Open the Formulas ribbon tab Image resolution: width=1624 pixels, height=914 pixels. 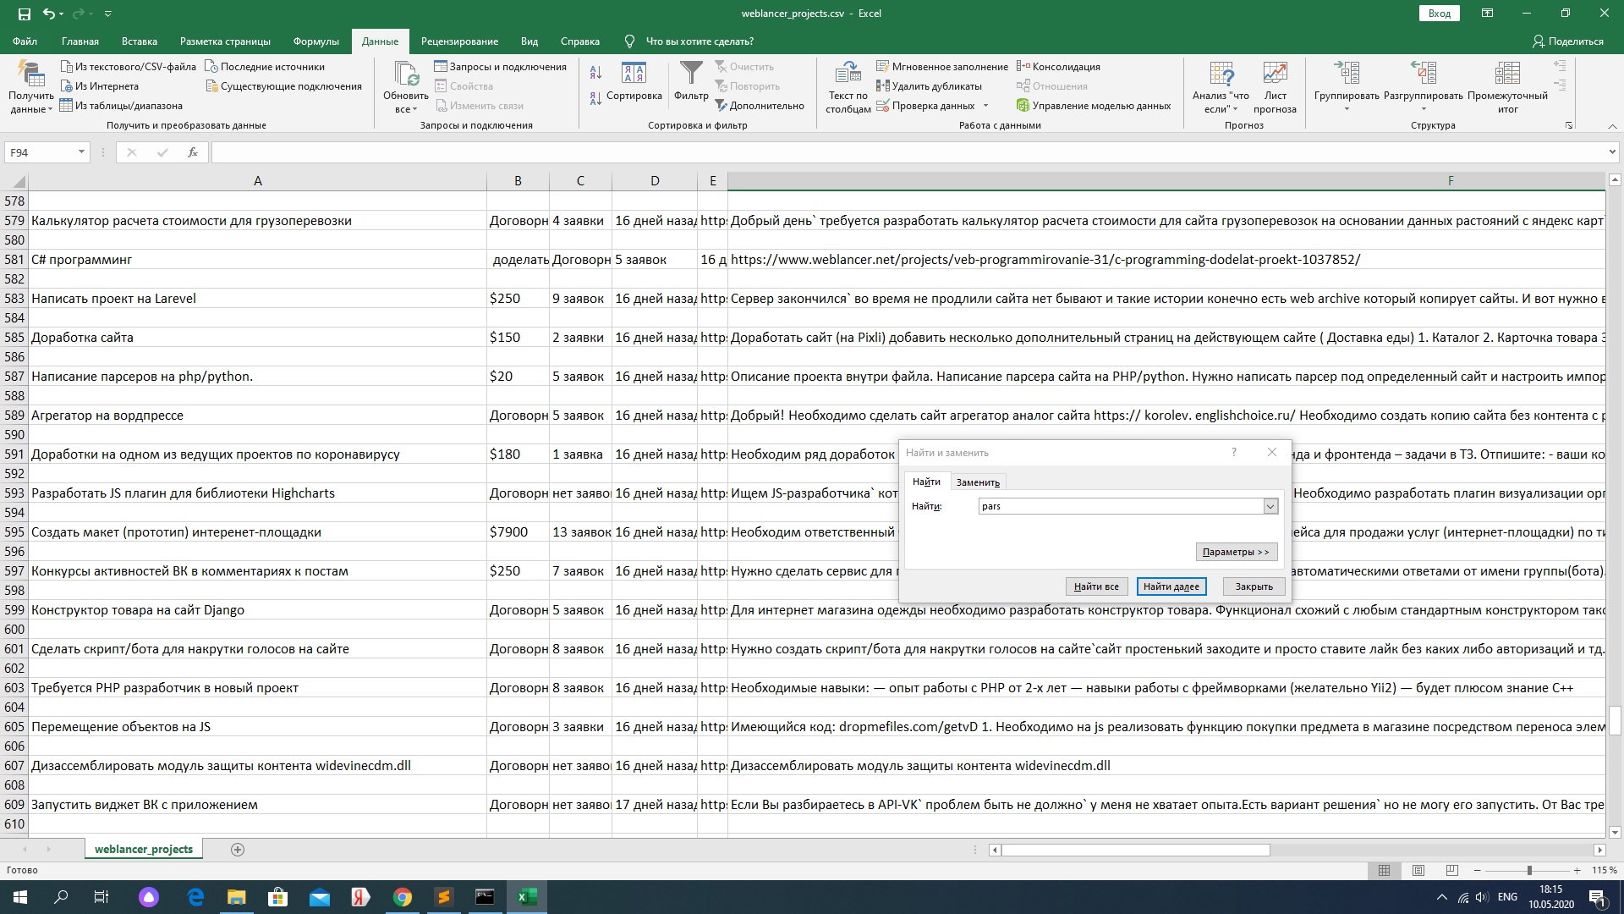(315, 41)
